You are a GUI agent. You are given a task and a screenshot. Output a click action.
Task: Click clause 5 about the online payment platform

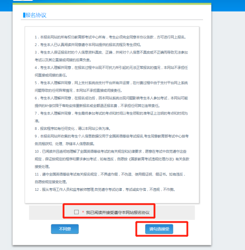click(111, 87)
